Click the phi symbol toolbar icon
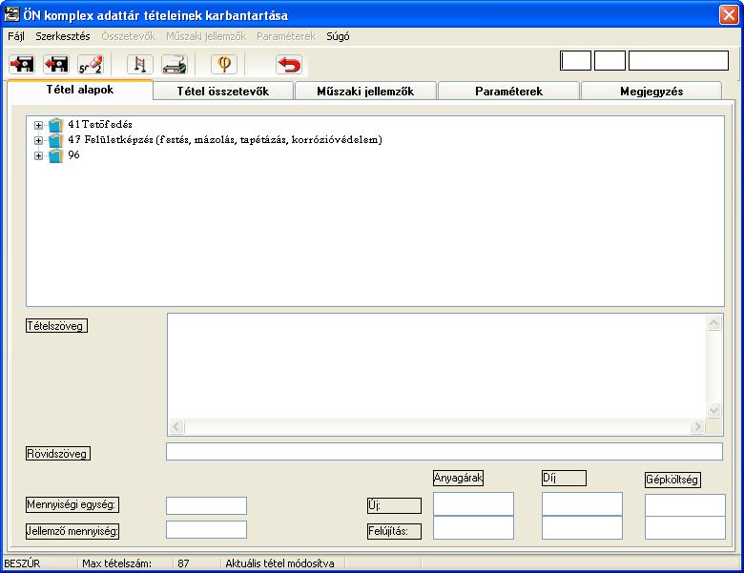Viewport: 744px width, 573px height. coord(224,64)
